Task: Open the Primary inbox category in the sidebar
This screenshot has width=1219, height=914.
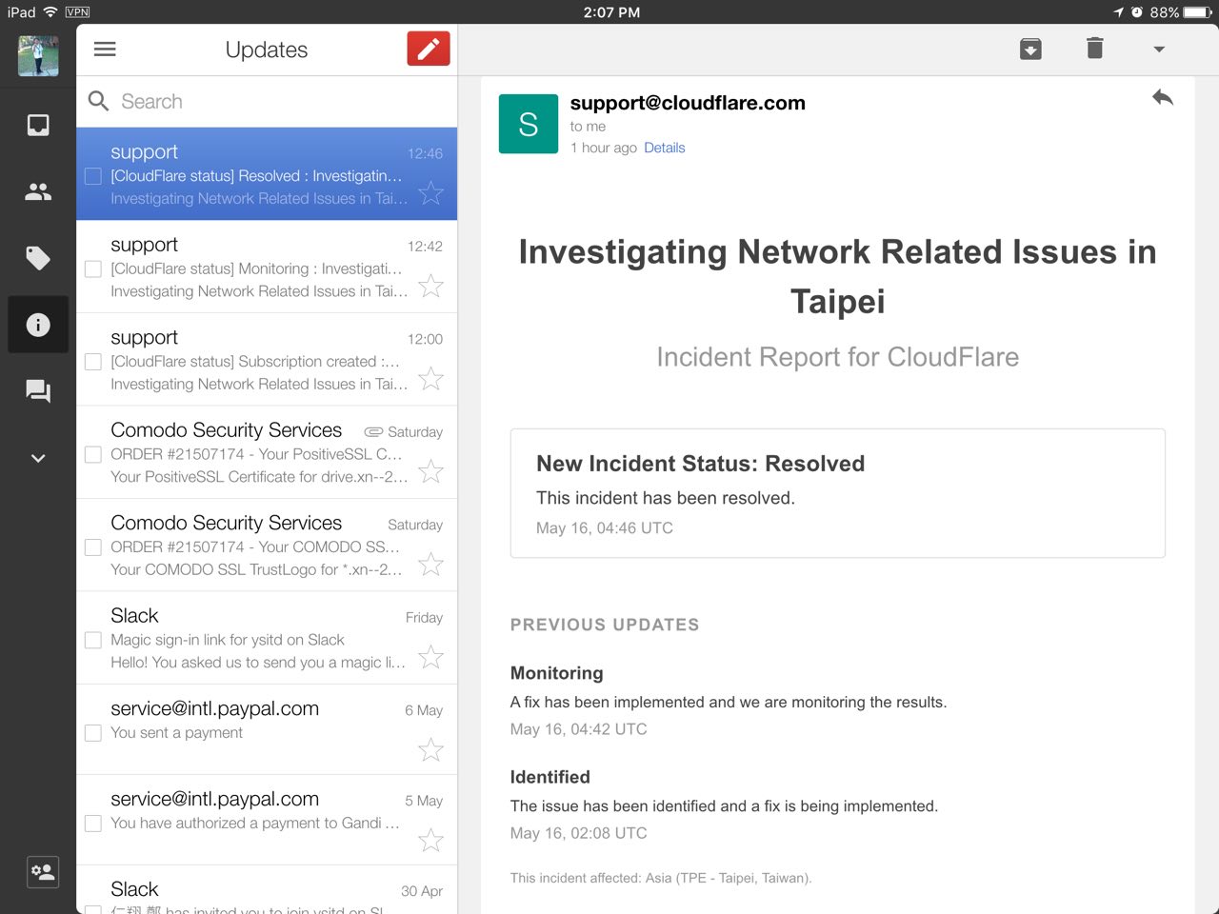Action: (38, 126)
